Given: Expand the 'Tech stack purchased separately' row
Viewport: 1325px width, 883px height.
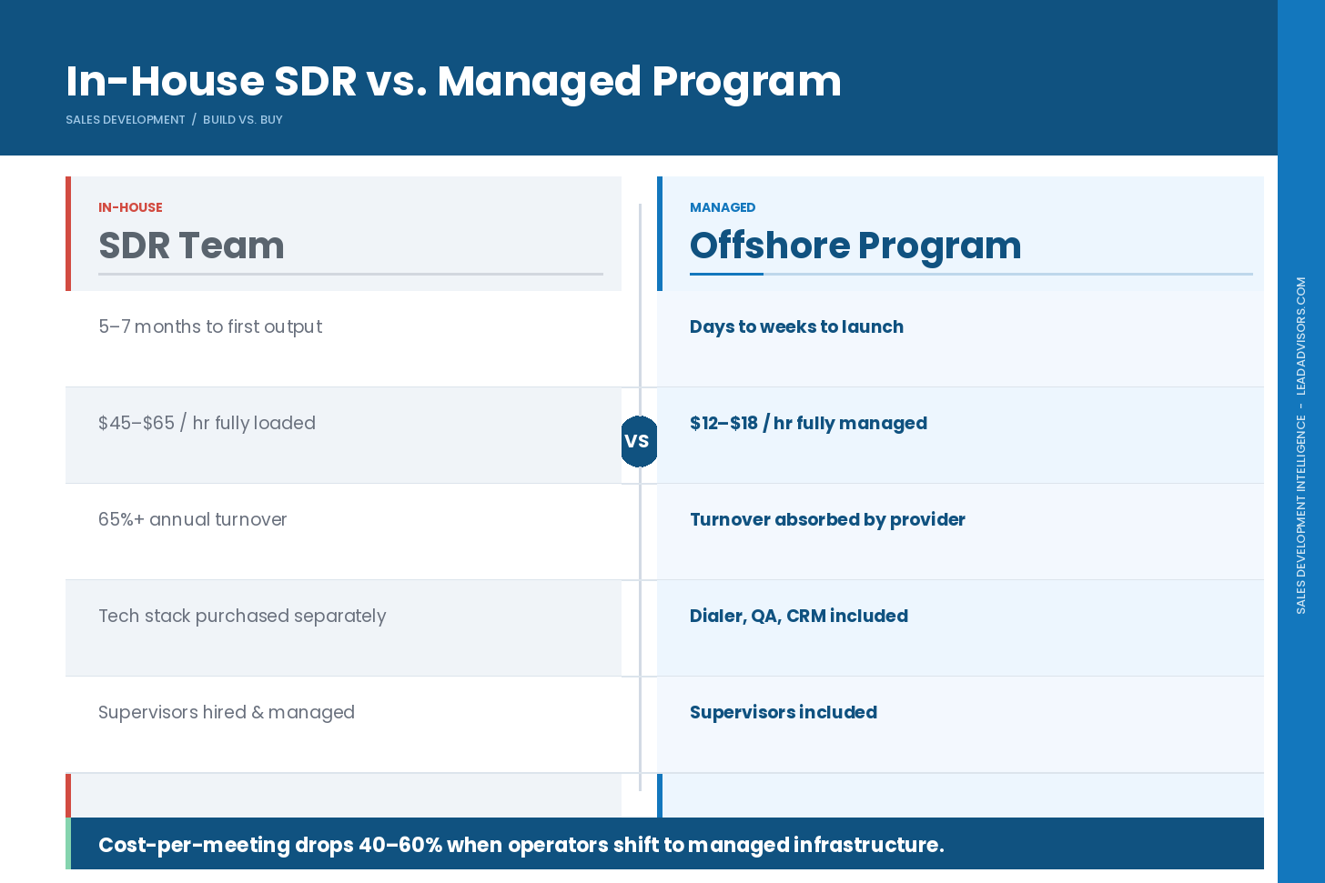Looking at the screenshot, I should click(x=242, y=616).
